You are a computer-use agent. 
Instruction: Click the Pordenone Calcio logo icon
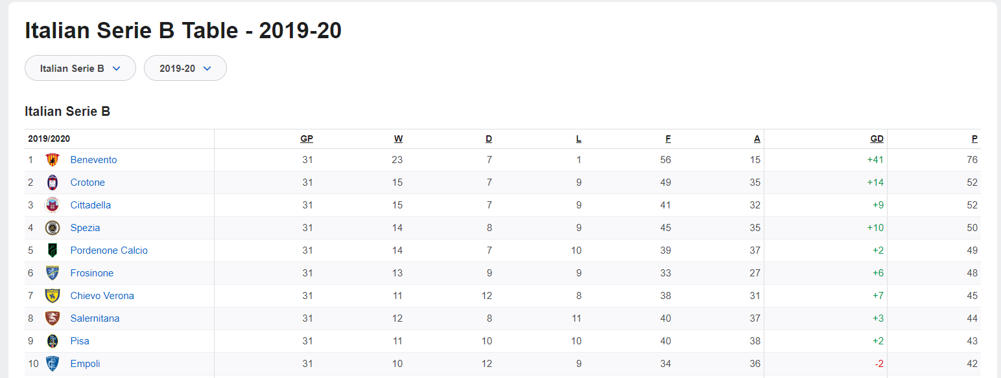(x=53, y=250)
